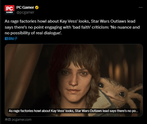This screenshot has height=124, width=147.
Task: Click the gold verified badge
Action: [x=37, y=8]
